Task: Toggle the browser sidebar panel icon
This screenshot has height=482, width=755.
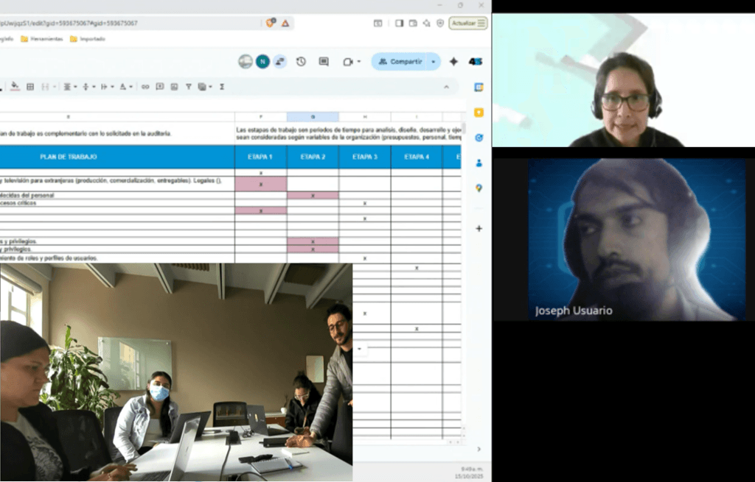Action: point(399,24)
